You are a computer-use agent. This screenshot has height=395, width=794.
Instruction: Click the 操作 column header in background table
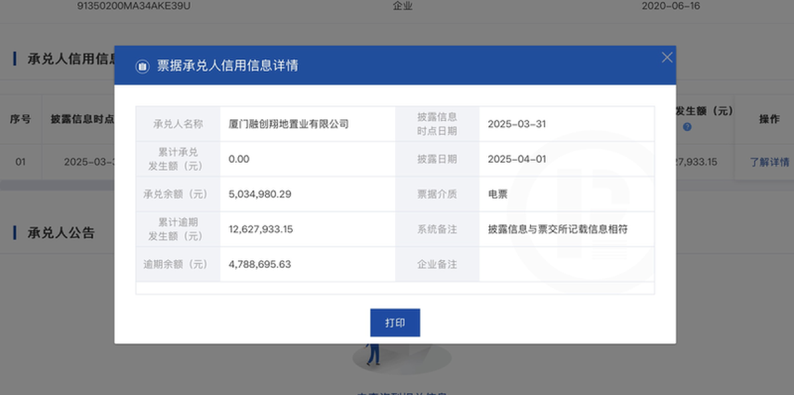(x=769, y=119)
